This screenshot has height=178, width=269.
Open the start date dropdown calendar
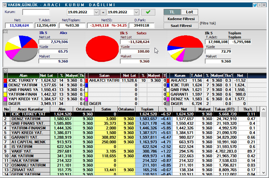(96, 12)
